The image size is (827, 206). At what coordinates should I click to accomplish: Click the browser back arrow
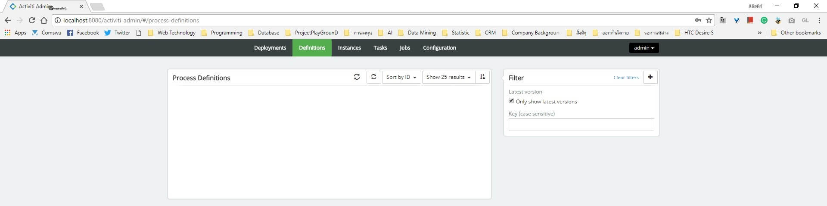click(8, 20)
